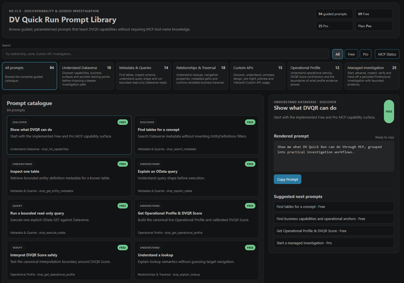Open suggested Find business capabilities and operational anchors
This screenshot has height=283, width=404.
(x=334, y=219)
